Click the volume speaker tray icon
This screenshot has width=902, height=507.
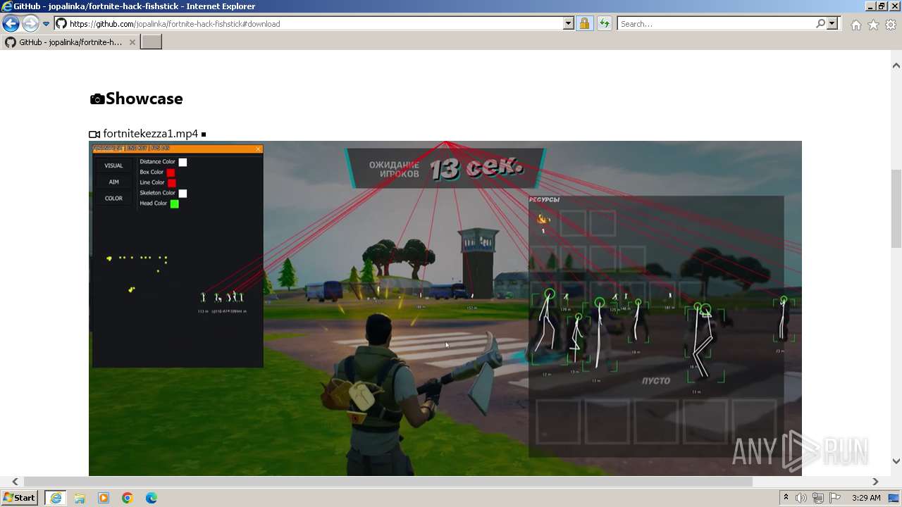click(801, 498)
